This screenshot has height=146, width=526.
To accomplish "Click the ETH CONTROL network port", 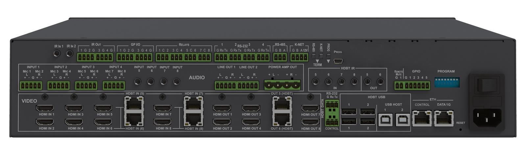I will 422,119.
